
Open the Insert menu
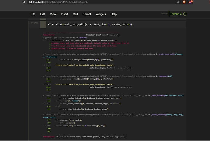tap(64, 14)
